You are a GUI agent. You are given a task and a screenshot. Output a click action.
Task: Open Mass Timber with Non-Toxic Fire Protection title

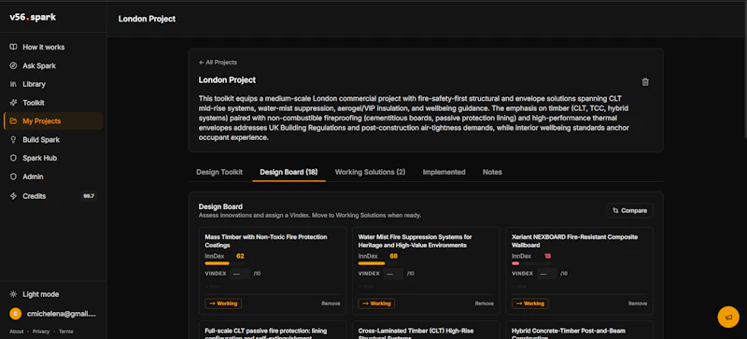coord(266,241)
